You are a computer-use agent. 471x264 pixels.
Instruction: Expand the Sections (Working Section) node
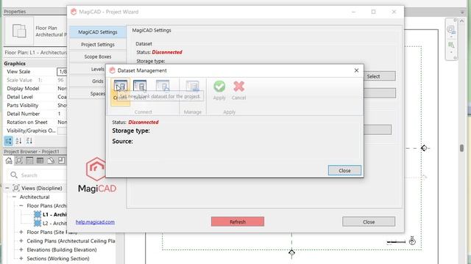(21, 258)
